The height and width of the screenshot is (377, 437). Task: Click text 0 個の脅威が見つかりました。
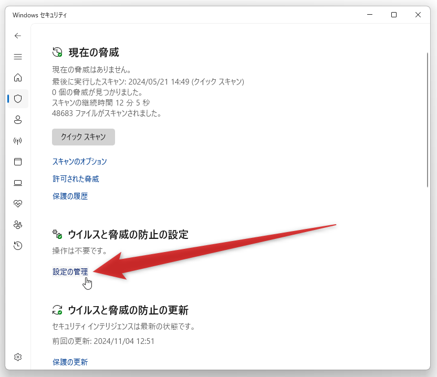98,92
